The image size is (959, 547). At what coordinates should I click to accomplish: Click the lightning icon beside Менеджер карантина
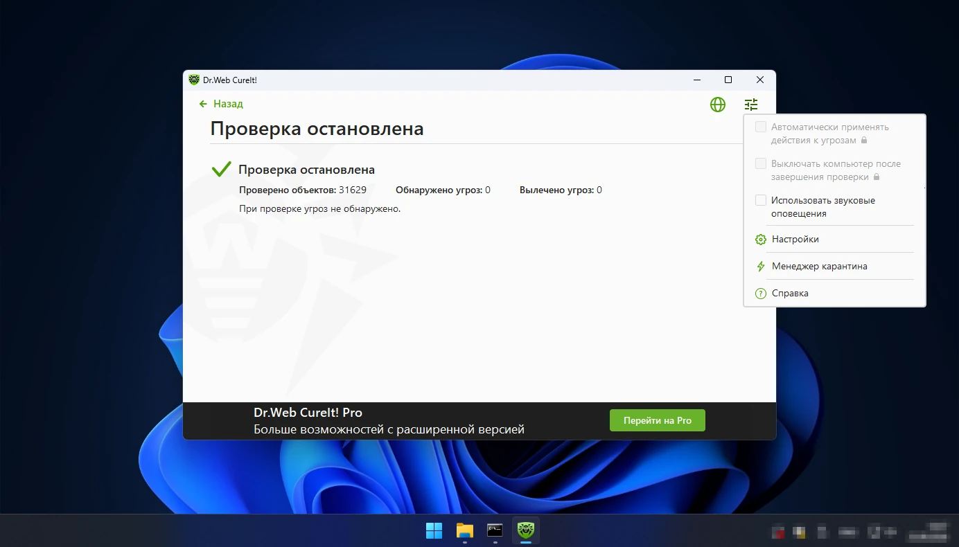point(760,267)
